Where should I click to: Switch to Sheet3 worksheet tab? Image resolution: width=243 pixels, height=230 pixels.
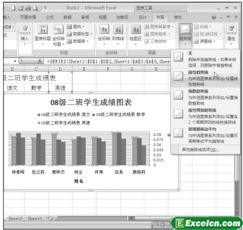[35, 218]
